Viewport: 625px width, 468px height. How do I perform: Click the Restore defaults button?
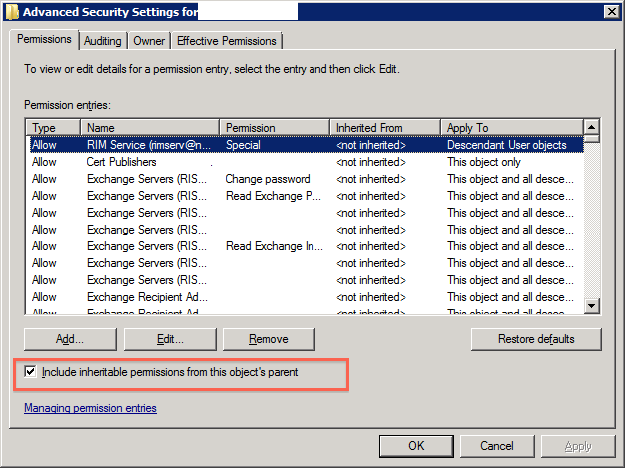pos(536,339)
